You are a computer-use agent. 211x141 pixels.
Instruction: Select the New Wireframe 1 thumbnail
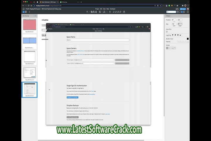pos(30,24)
